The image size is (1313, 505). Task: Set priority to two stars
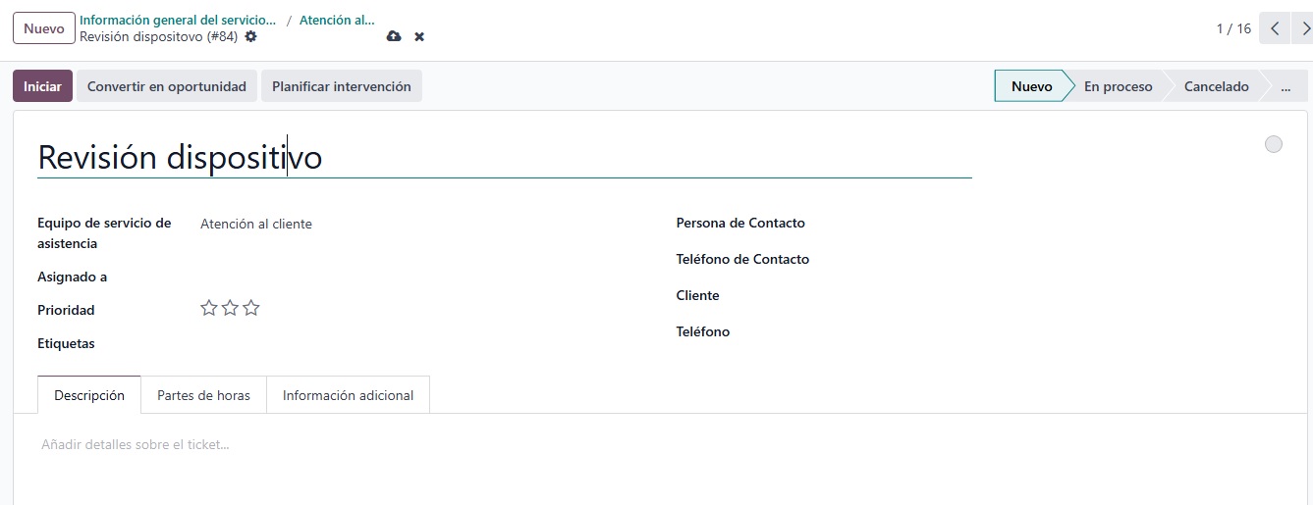click(230, 308)
